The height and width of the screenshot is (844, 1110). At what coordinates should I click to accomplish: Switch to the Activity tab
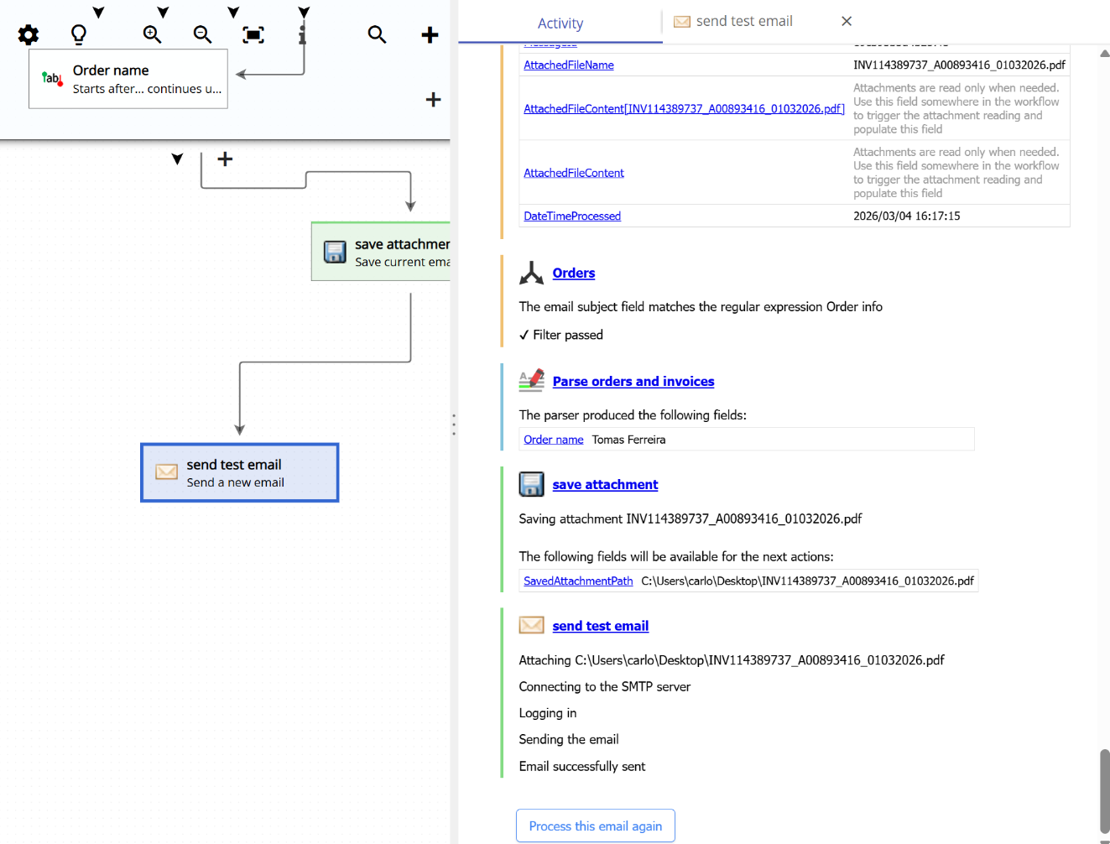560,23
